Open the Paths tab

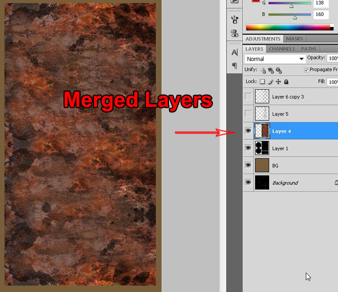click(309, 49)
